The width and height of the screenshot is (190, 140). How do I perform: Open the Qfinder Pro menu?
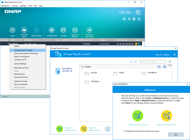[x=5, y=6]
